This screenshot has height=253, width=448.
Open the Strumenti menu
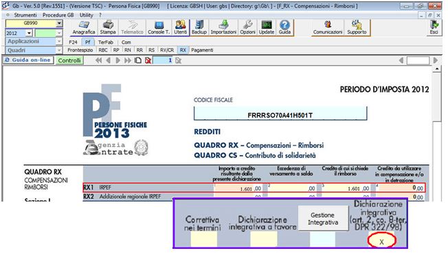pos(25,15)
